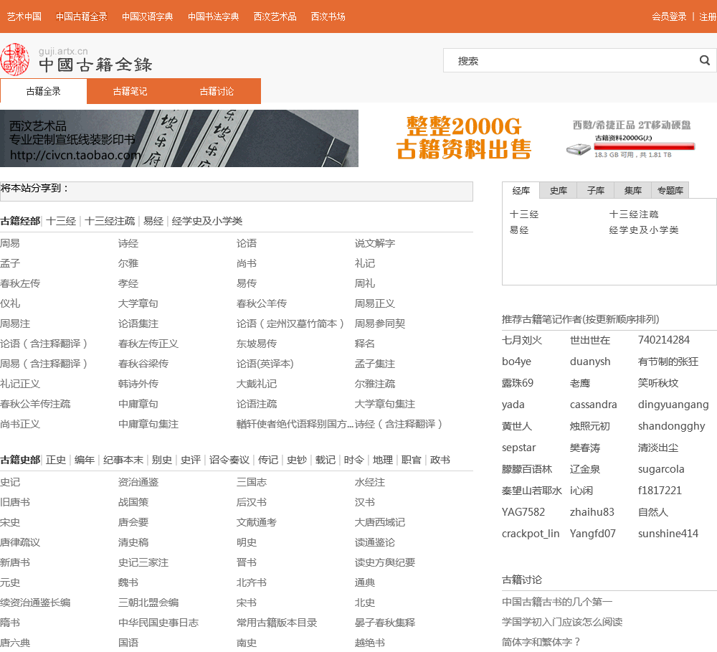The image size is (717, 652).
Task: Click the red seal site logo
Action: click(14, 59)
